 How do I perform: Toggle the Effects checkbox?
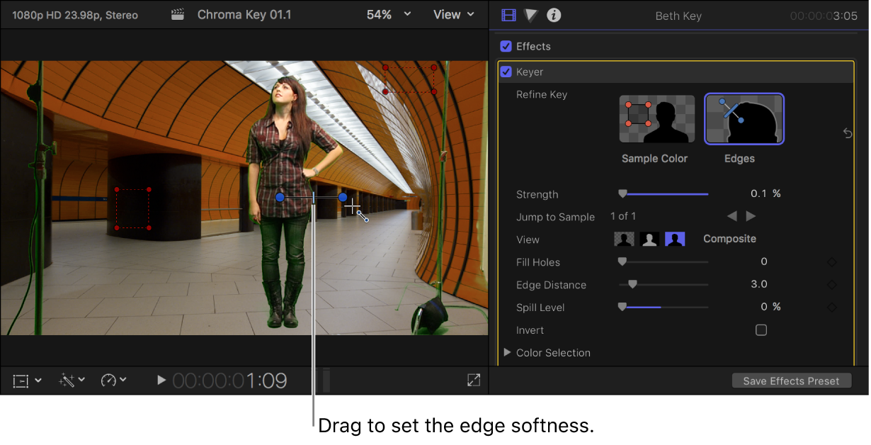[x=506, y=46]
